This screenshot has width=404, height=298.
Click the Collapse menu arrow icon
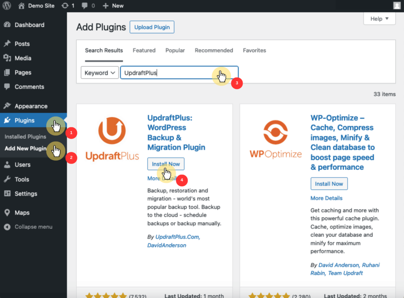pos(7,227)
